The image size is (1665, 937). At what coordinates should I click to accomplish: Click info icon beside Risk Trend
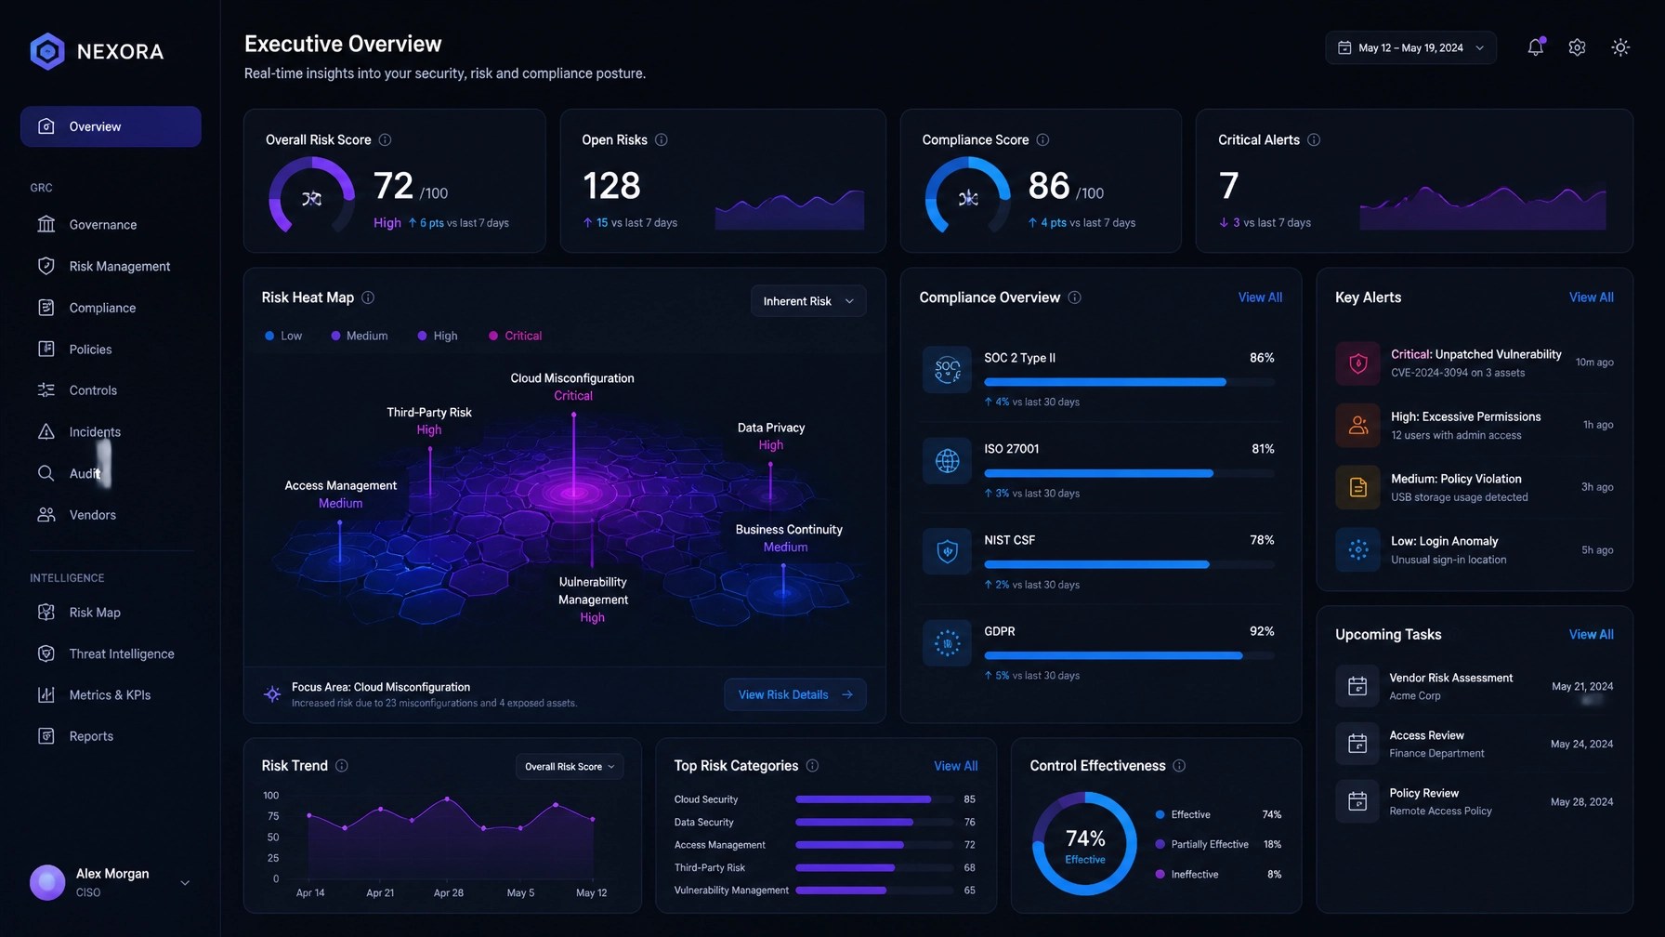(342, 766)
